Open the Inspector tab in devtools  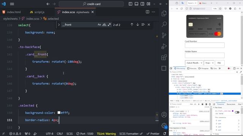(180, 68)
